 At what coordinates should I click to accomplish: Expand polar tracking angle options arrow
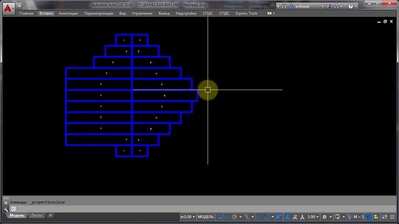pyautogui.click(x=241, y=217)
